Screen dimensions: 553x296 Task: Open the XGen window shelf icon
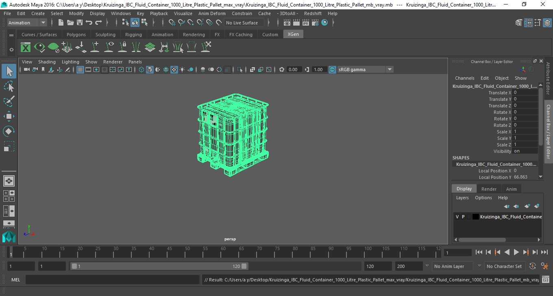coord(26,47)
